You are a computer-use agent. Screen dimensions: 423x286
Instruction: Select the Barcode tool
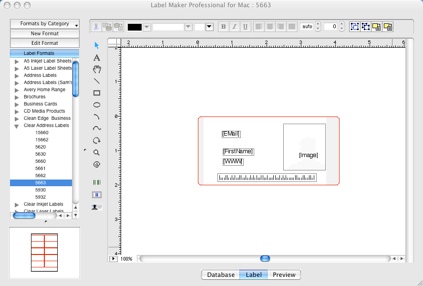tap(96, 182)
